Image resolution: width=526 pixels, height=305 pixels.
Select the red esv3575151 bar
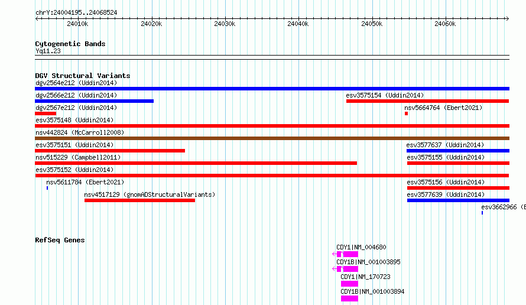point(110,151)
